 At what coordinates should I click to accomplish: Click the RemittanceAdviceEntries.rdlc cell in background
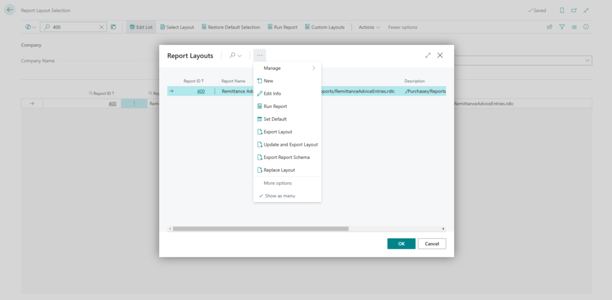click(483, 103)
